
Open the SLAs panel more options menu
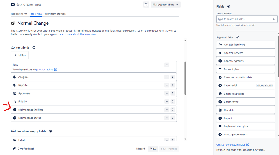167,65
